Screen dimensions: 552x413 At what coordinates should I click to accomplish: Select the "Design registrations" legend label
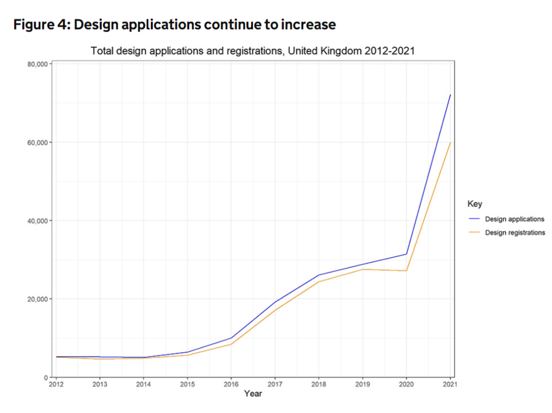[x=515, y=233]
